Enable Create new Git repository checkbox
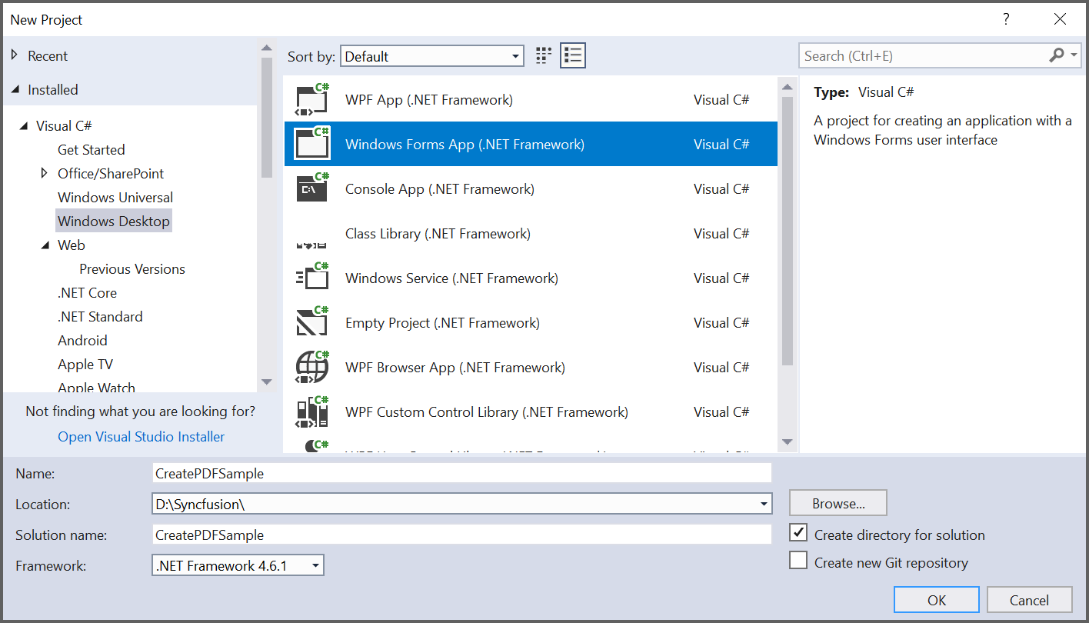 click(798, 561)
